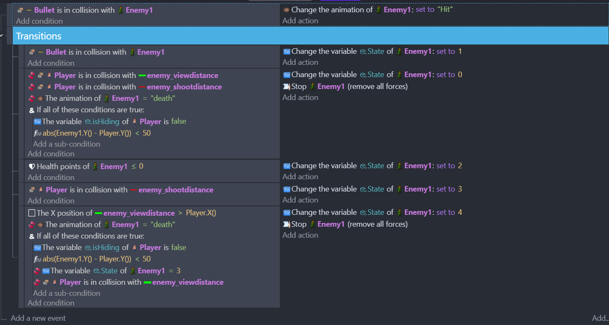Screen dimensions: 609x325
Task: Click the animation icon before 'Change the animation'
Action: 286,9
